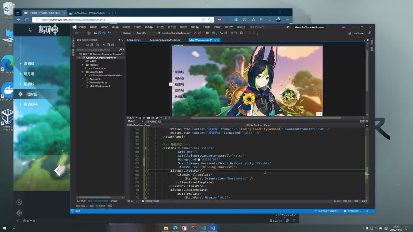Click Edge back arrow button
The image size is (413, 232).
coord(19,20)
